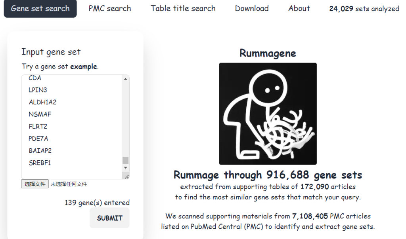The image size is (406, 239).
Task: Click the Rummagene title heading
Action: [268, 53]
